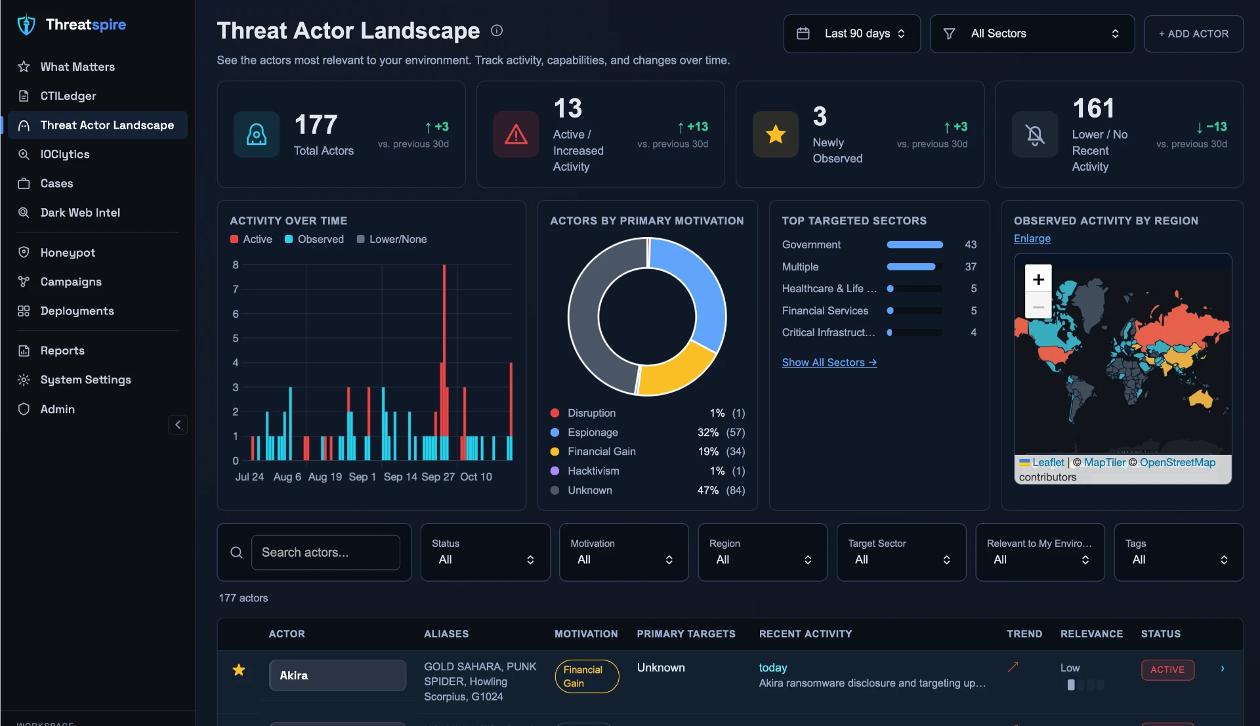The width and height of the screenshot is (1260, 726).
Task: Open the CTILedger document icon
Action: tap(24, 96)
